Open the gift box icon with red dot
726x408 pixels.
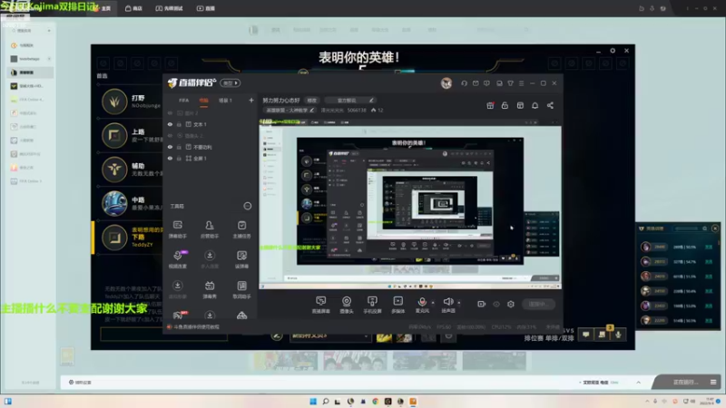coord(490,105)
